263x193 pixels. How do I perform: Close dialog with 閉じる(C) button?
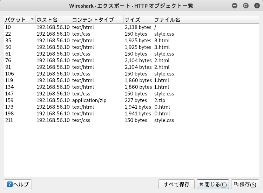click(213, 184)
